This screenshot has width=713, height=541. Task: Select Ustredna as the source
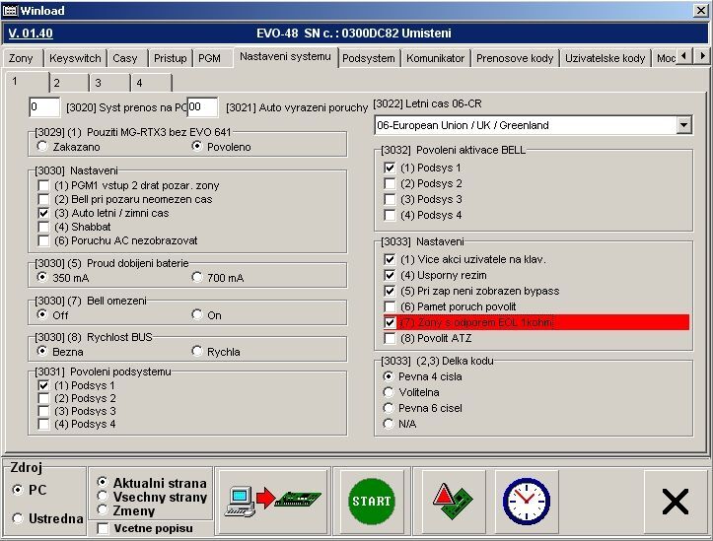pos(18,518)
